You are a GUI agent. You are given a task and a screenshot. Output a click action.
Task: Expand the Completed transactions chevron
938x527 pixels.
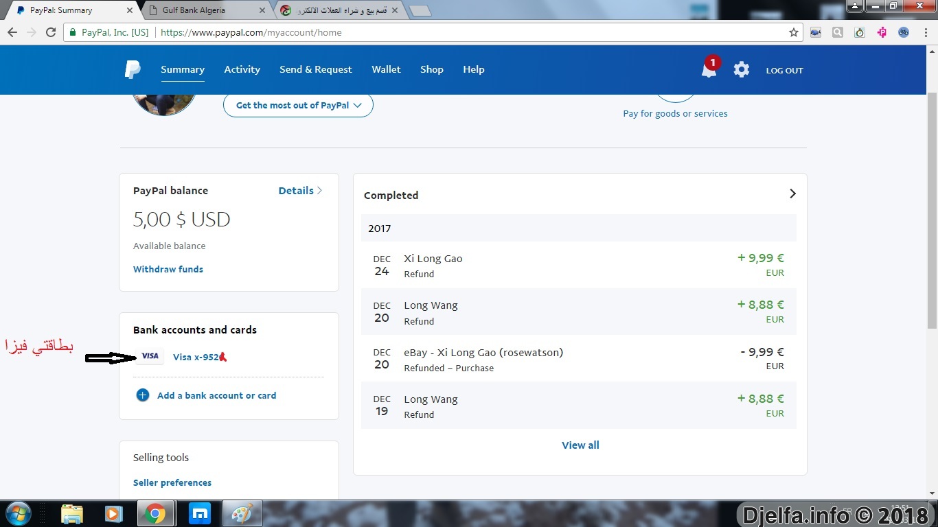pyautogui.click(x=792, y=194)
